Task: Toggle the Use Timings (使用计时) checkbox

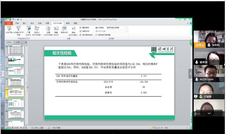Action: 80,31
